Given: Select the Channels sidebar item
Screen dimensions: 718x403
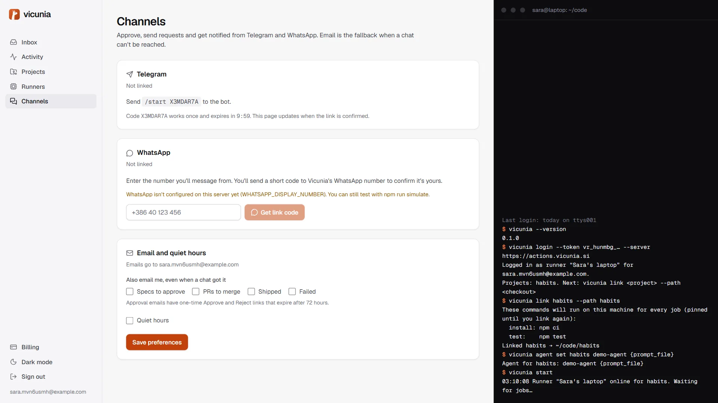Looking at the screenshot, I should click(x=51, y=101).
